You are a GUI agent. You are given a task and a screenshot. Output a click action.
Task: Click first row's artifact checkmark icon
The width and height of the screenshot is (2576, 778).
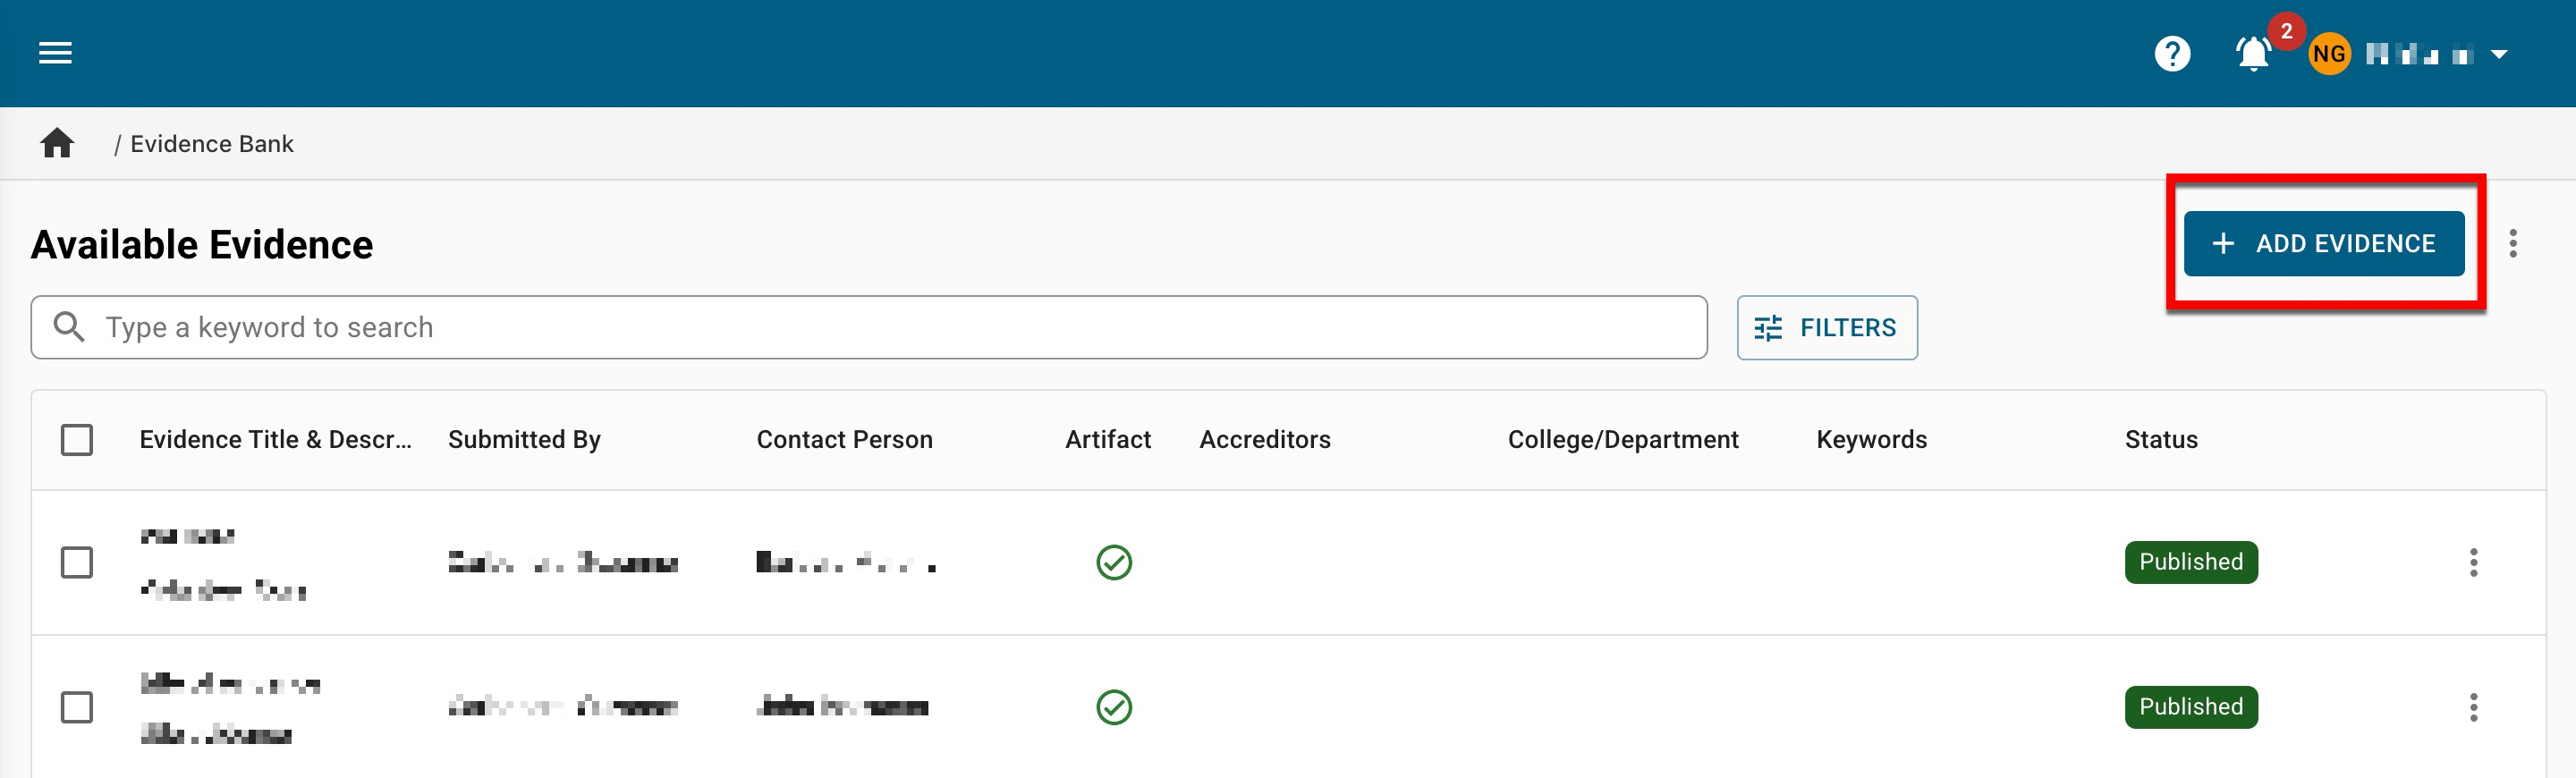point(1113,562)
